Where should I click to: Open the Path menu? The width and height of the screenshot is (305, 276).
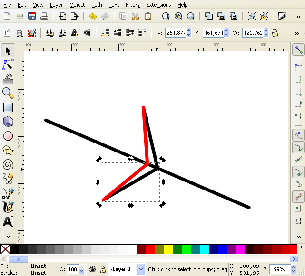tap(97, 5)
